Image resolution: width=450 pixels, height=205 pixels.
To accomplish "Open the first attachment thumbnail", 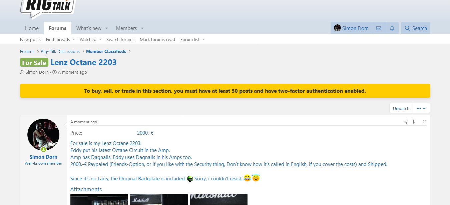I will pyautogui.click(x=99, y=199).
